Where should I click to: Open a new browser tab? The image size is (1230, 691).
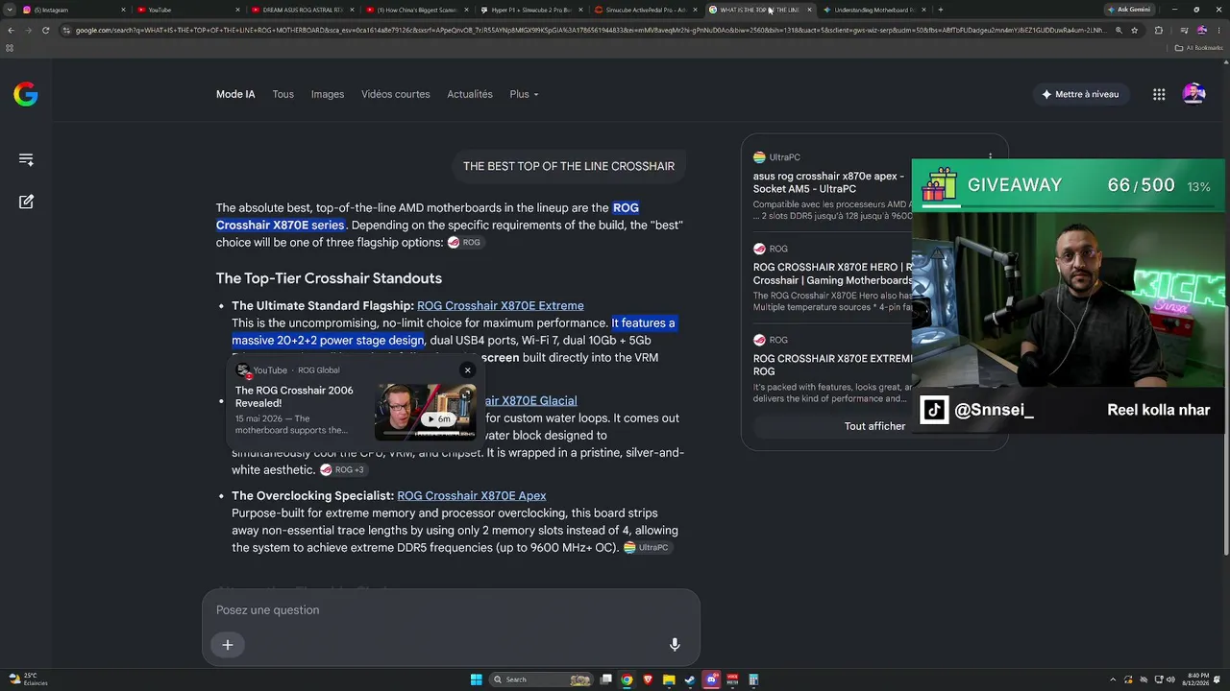coord(940,10)
